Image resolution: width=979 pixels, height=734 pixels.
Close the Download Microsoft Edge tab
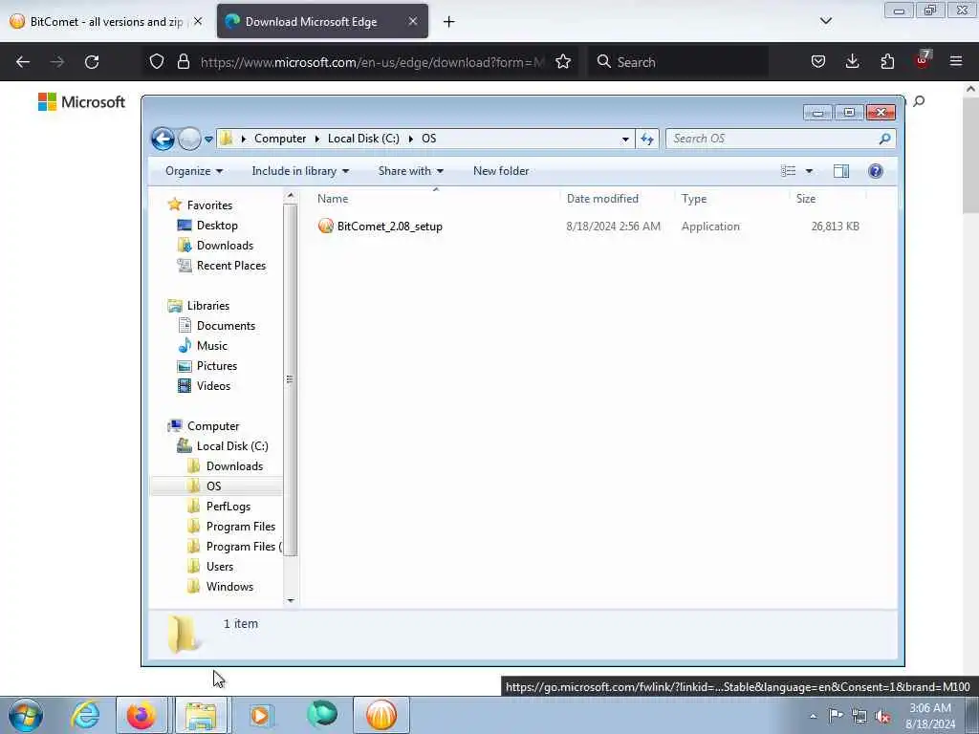pos(413,21)
